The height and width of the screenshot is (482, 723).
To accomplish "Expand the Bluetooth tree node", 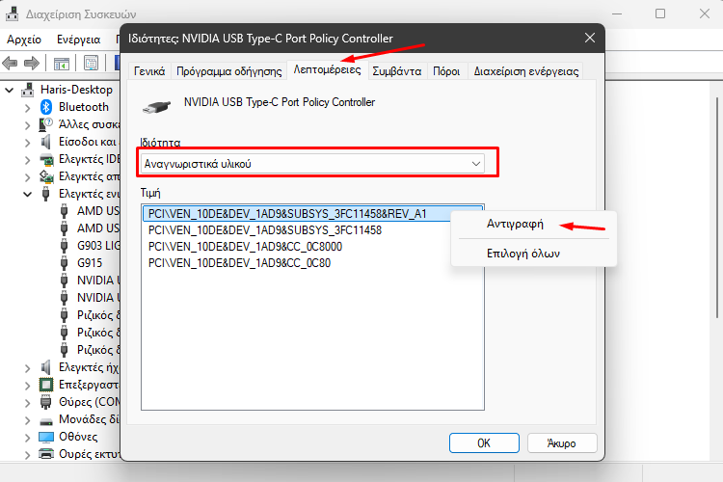I will [27, 108].
